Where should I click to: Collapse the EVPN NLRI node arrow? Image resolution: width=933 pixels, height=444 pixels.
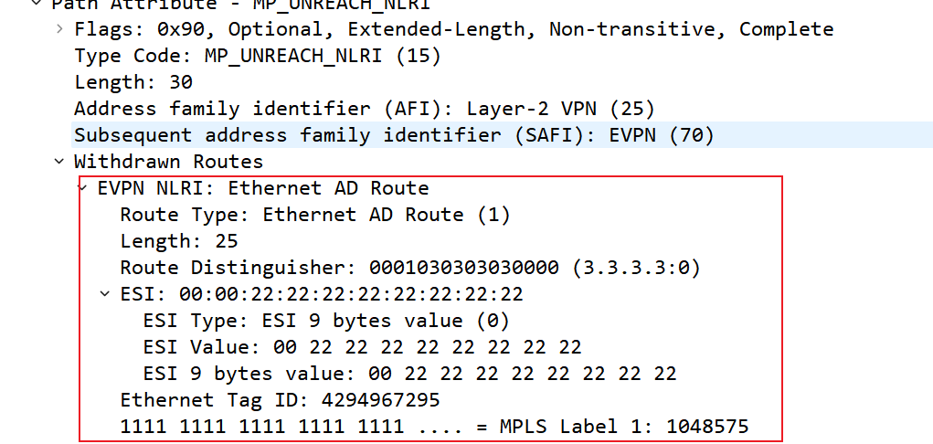click(83, 188)
